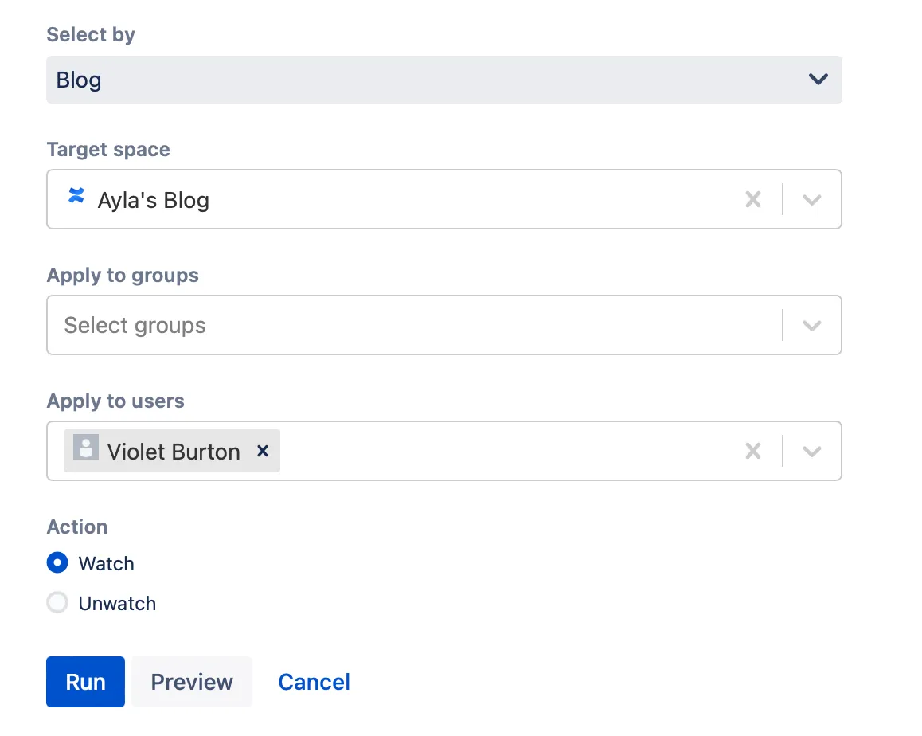Click the Run button
Image resolution: width=922 pixels, height=736 pixels.
pyautogui.click(x=85, y=682)
